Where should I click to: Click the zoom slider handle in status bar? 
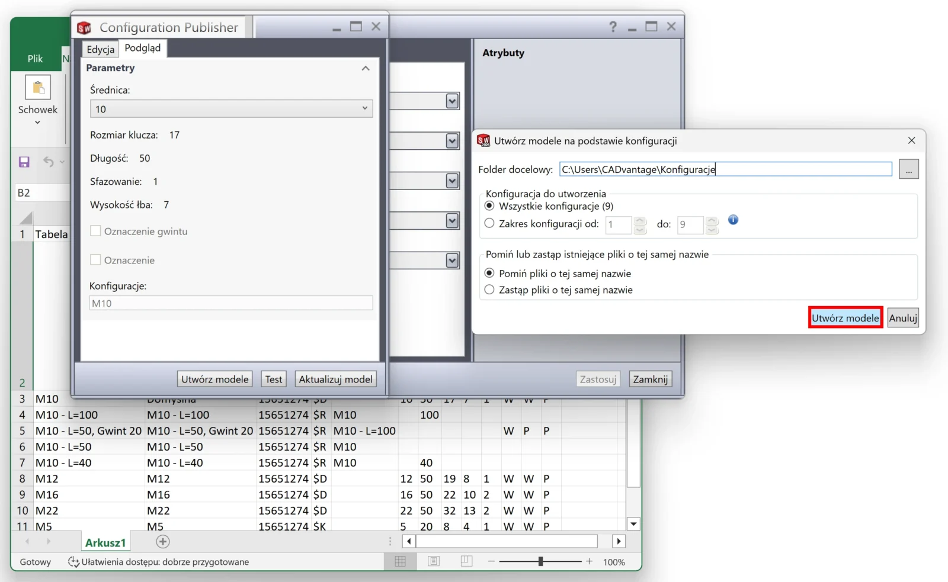[540, 561]
